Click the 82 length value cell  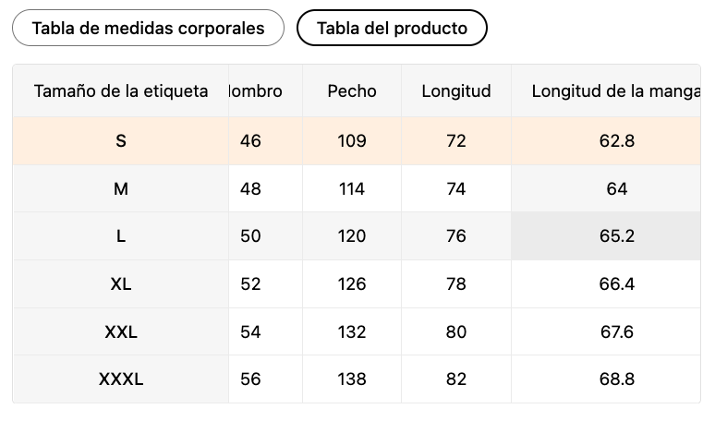tap(456, 379)
